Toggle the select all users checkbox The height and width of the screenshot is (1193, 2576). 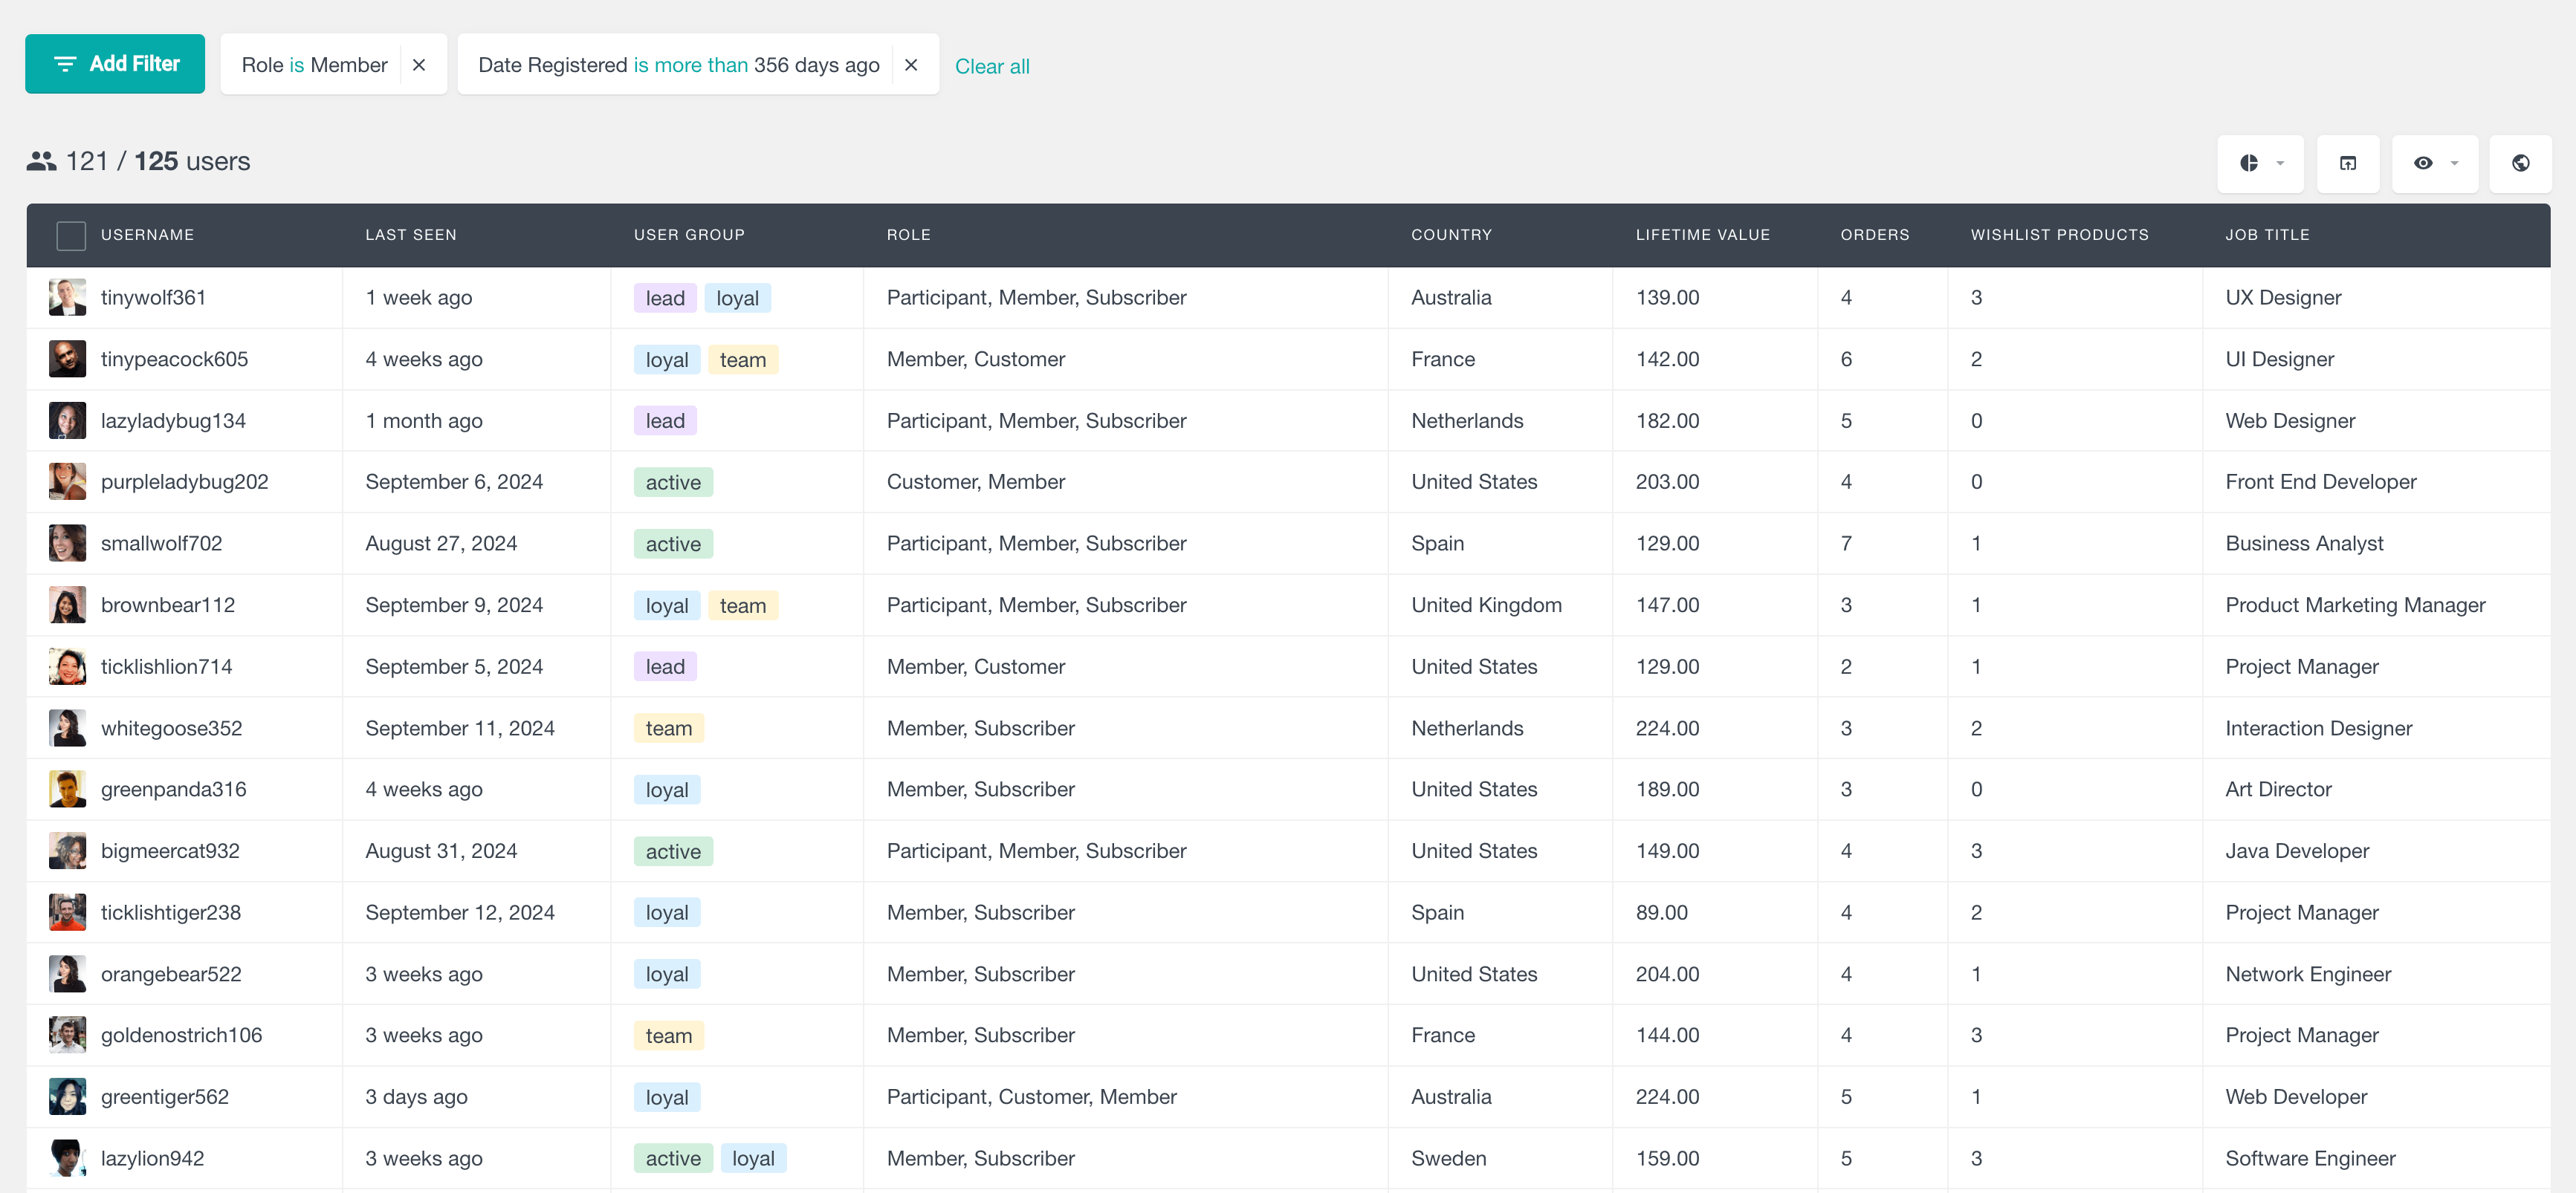pos(71,235)
